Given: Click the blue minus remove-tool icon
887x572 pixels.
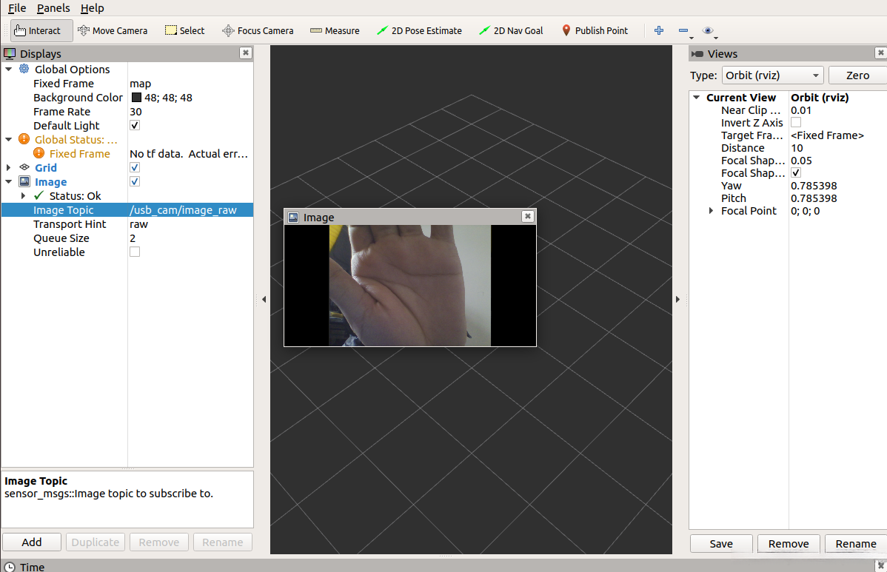Looking at the screenshot, I should pyautogui.click(x=684, y=30).
